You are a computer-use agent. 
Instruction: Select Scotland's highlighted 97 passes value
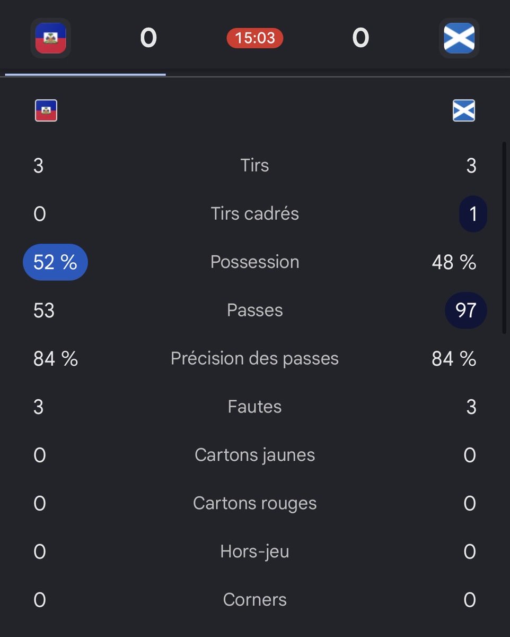(x=466, y=311)
